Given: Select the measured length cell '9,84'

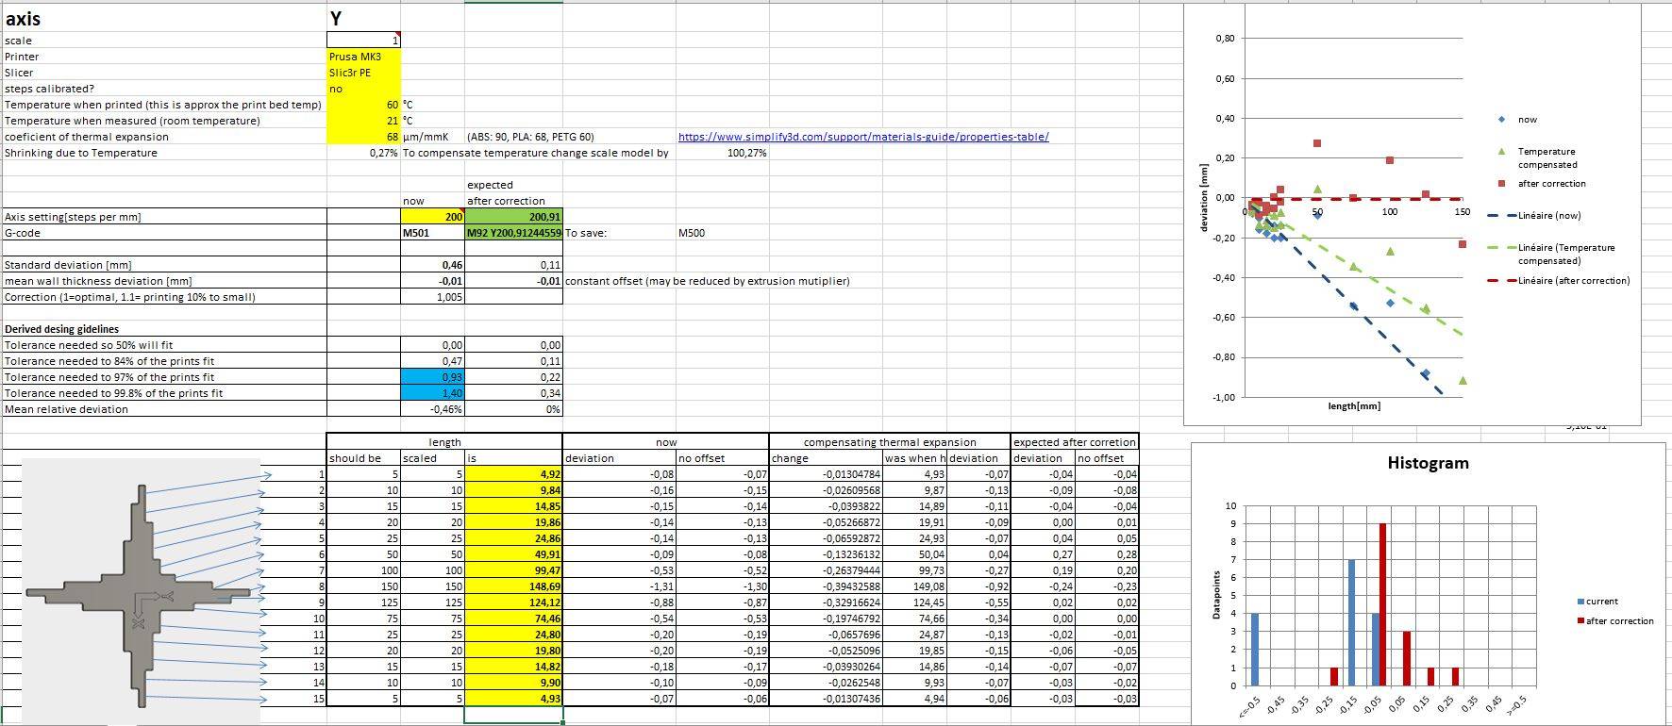Looking at the screenshot, I should (x=513, y=490).
